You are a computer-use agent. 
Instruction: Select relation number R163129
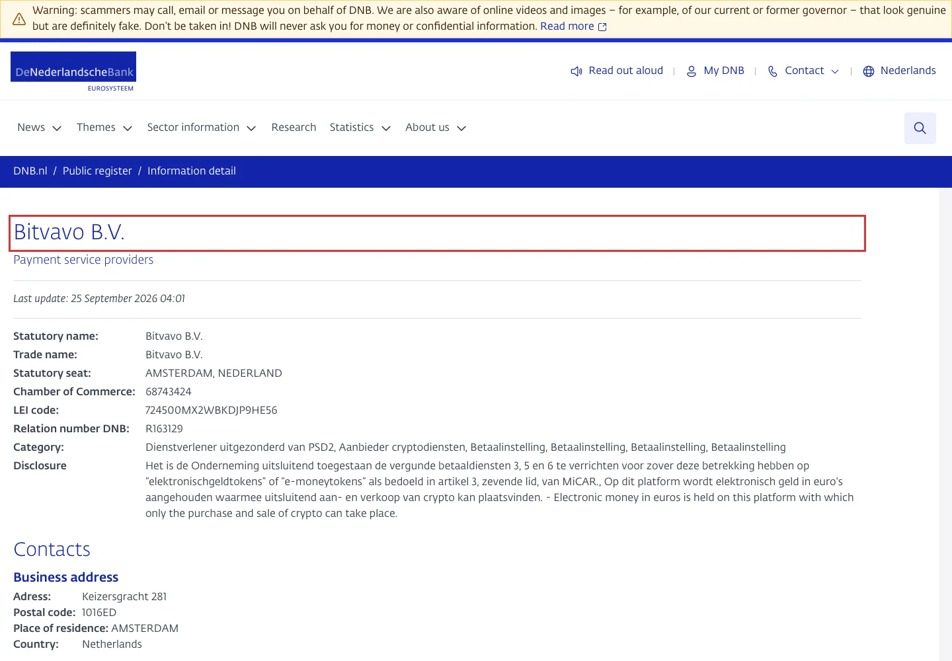pos(164,429)
